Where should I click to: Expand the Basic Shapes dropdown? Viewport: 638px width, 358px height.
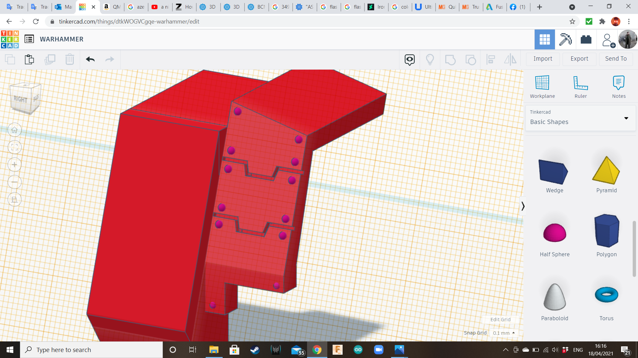coord(626,118)
